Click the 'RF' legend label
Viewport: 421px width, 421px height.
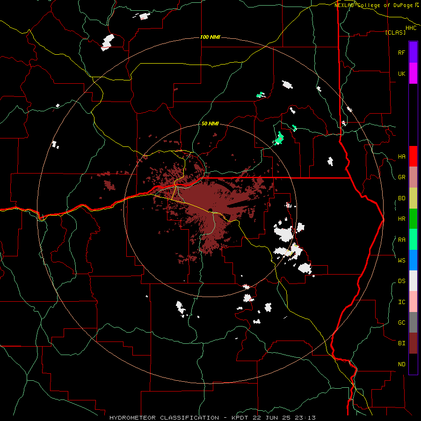401,53
